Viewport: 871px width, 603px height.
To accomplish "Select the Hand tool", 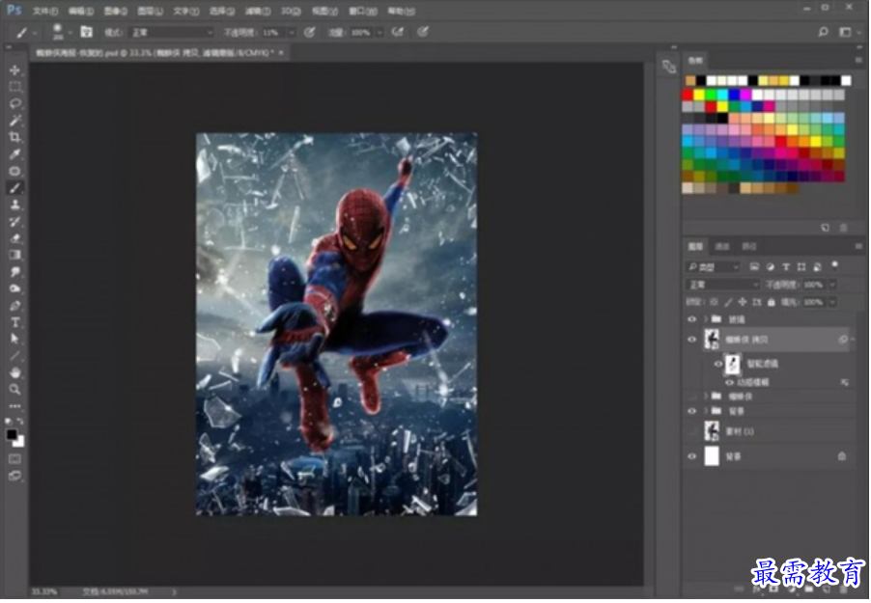I will click(x=15, y=372).
